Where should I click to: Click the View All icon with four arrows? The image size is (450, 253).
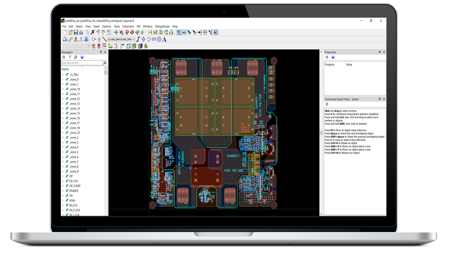[x=116, y=32]
